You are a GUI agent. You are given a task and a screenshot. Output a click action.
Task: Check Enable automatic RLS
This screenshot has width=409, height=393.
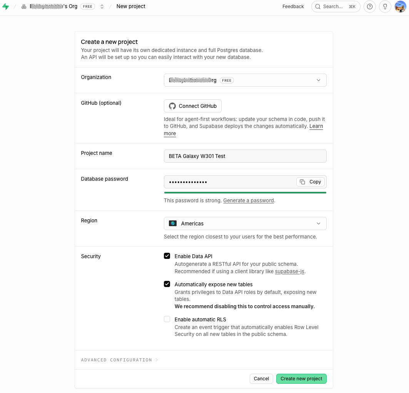tap(167, 319)
